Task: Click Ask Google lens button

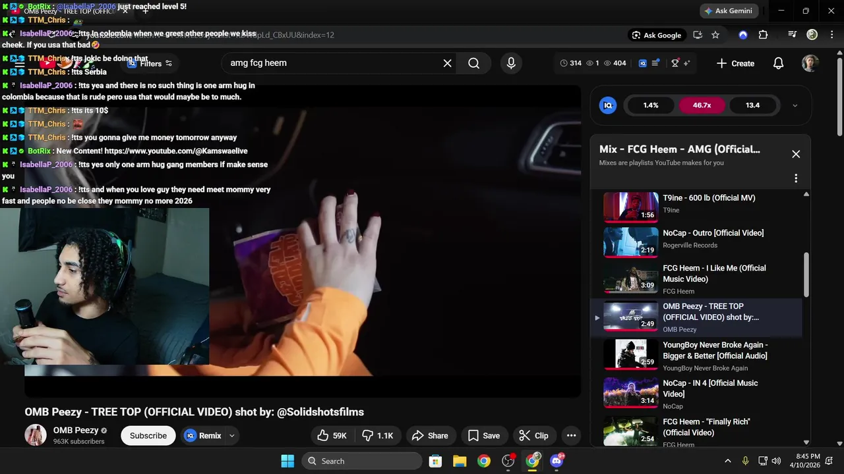Action: (x=656, y=35)
